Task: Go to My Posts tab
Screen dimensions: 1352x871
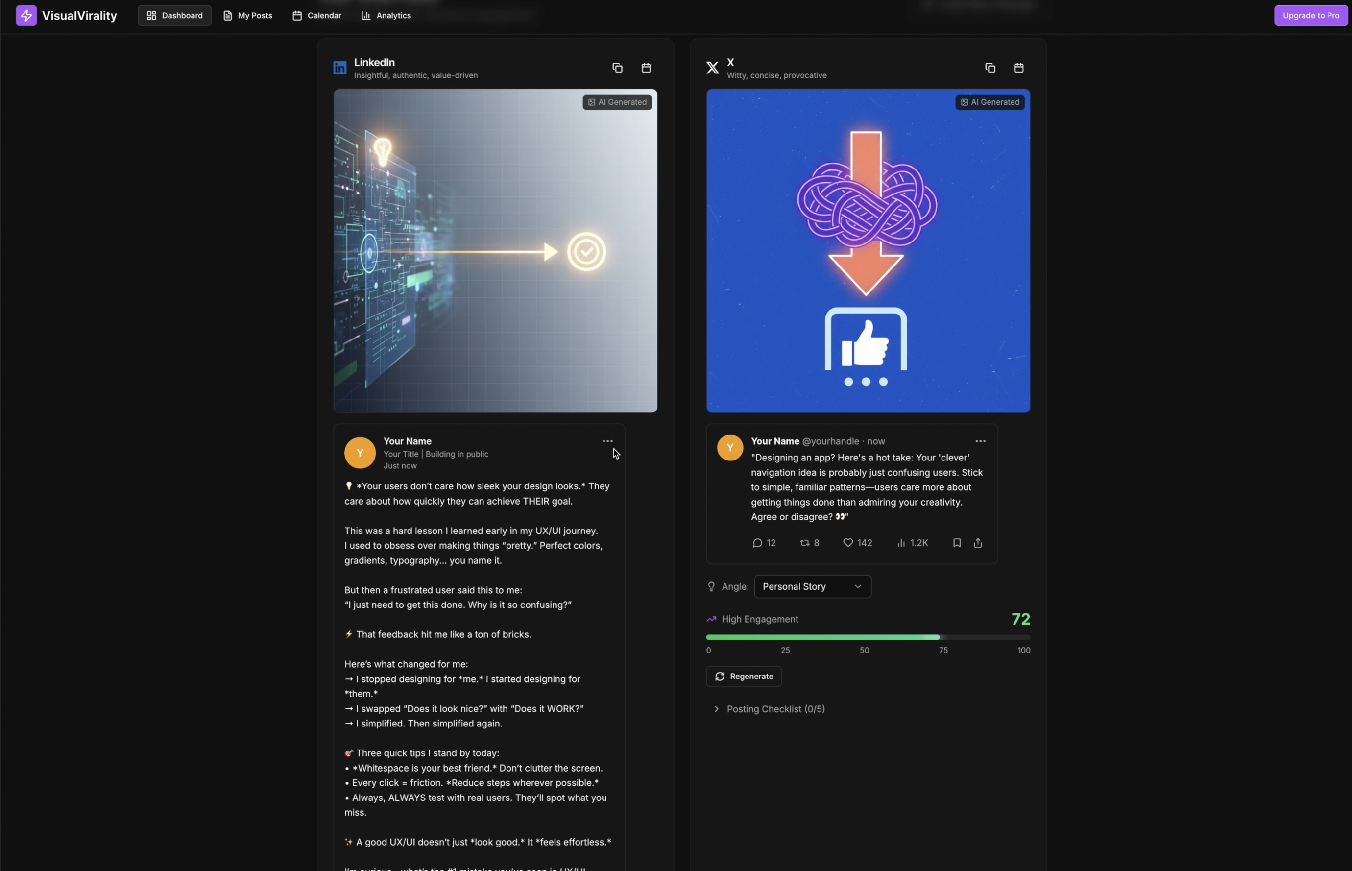Action: click(x=248, y=15)
